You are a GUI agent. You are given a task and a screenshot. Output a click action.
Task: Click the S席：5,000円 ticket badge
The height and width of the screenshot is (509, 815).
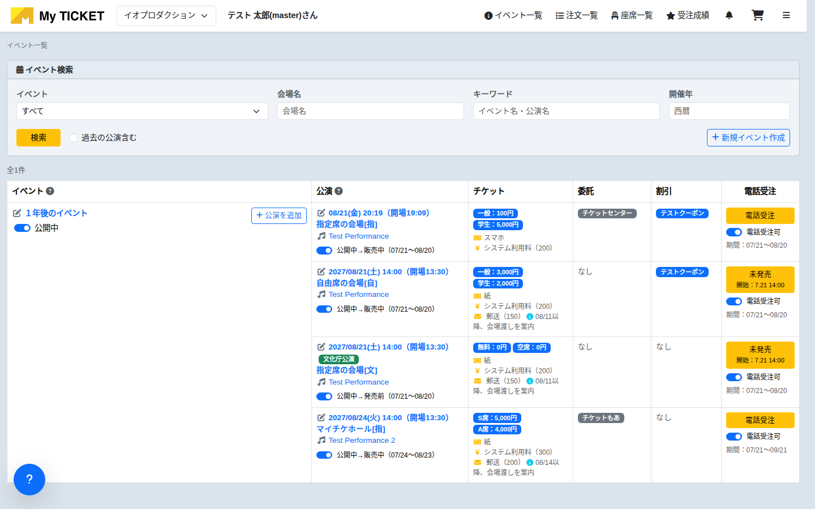(x=497, y=418)
